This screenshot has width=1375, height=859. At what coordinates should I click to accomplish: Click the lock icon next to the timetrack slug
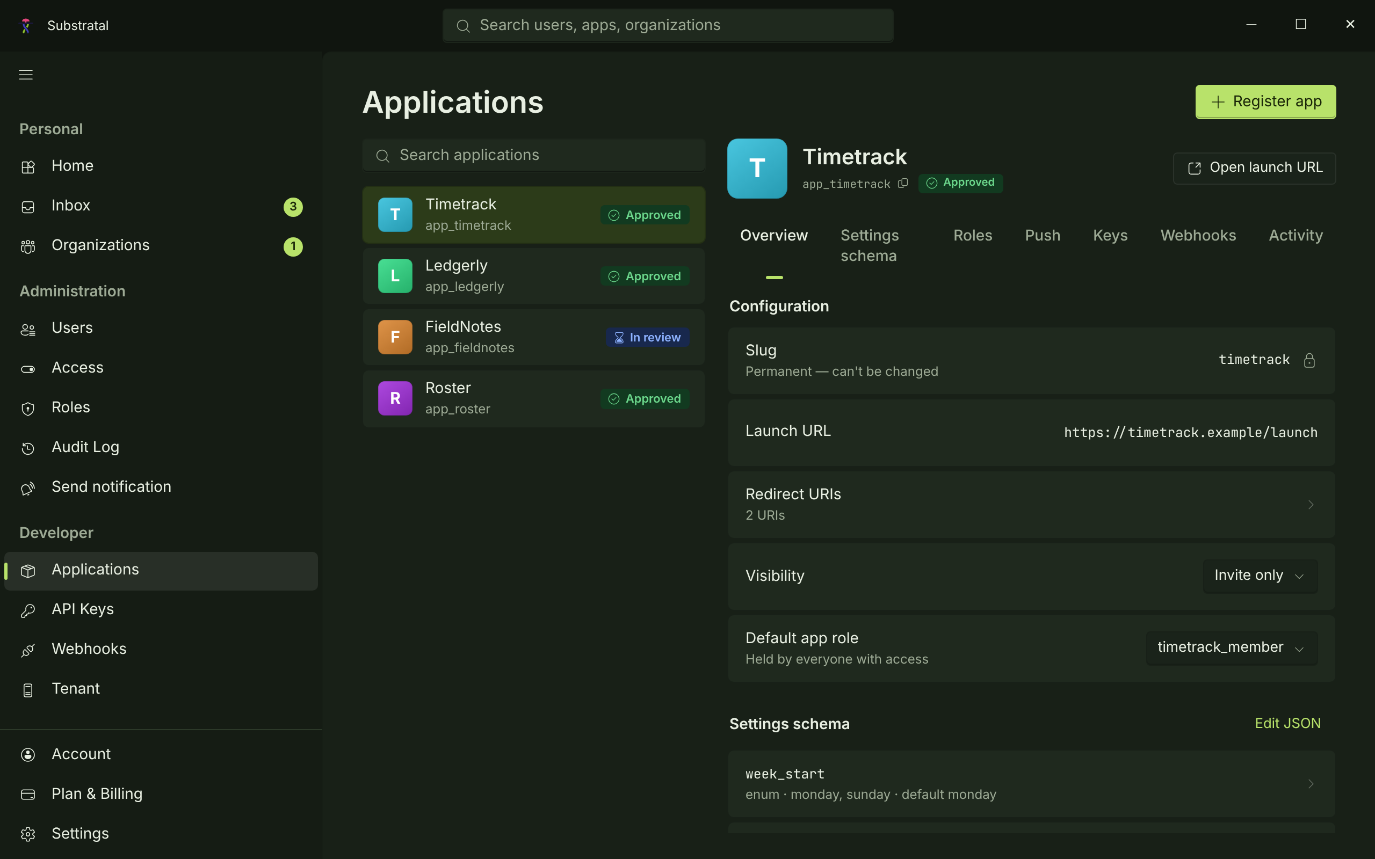pyautogui.click(x=1309, y=360)
